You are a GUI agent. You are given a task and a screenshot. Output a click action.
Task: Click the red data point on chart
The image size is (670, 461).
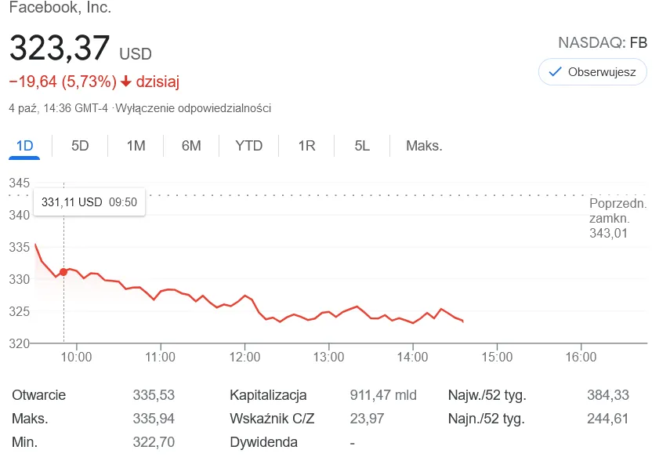63,272
